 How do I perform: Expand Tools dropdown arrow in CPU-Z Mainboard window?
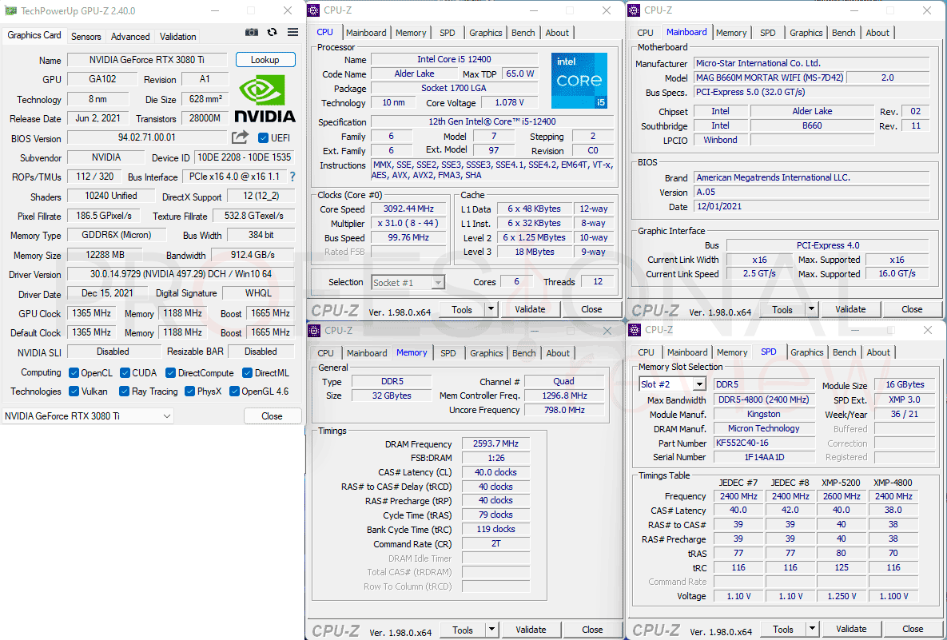point(811,310)
